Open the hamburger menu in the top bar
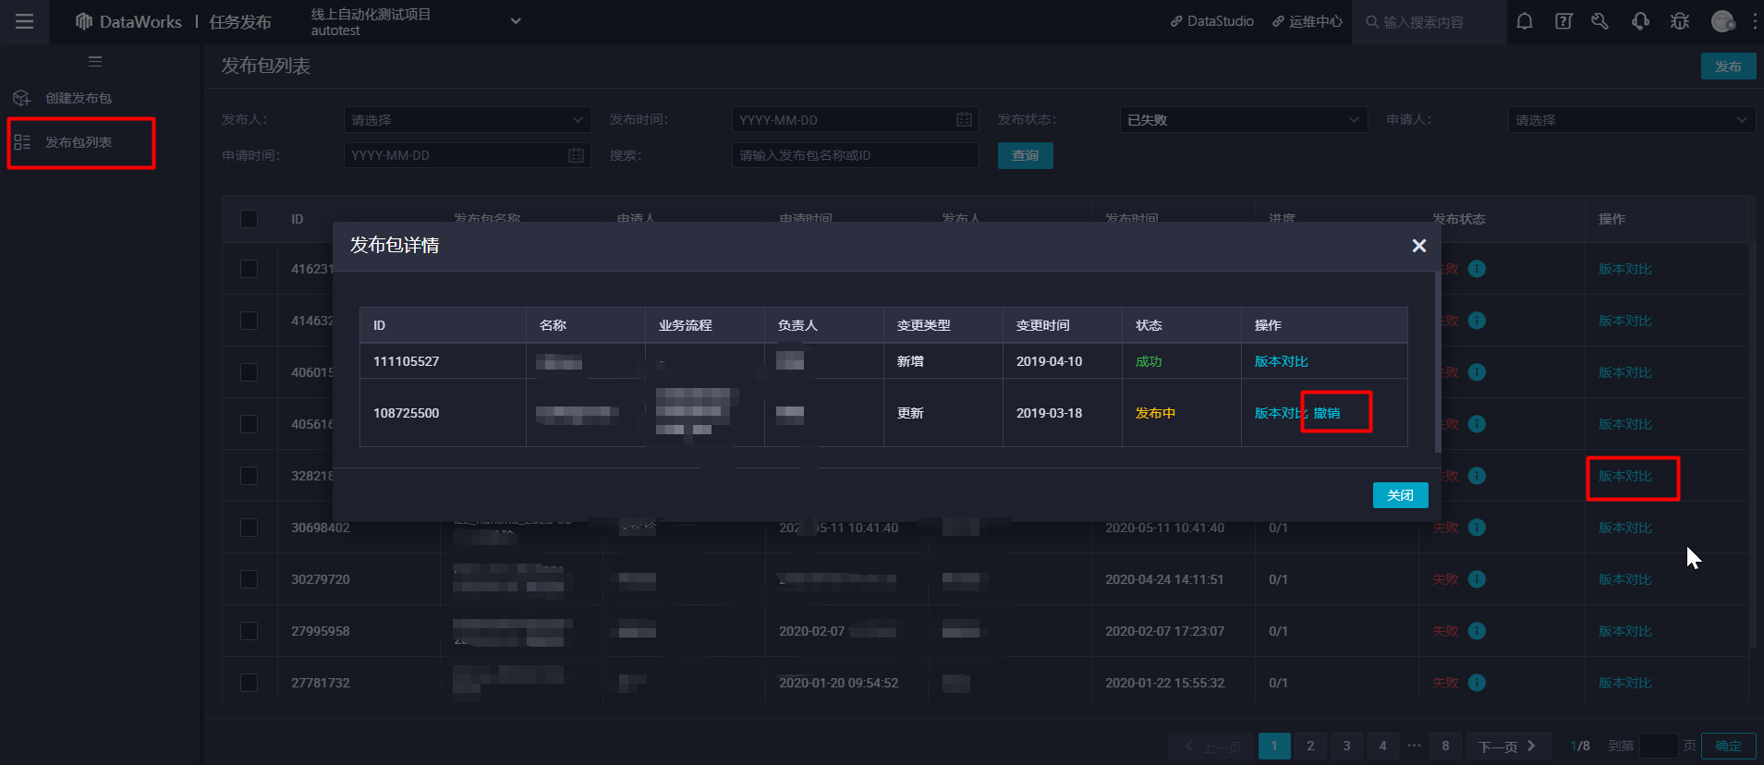The width and height of the screenshot is (1764, 765). pos(25,21)
